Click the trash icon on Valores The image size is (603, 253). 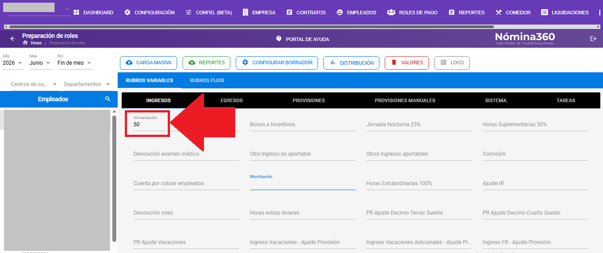point(394,62)
